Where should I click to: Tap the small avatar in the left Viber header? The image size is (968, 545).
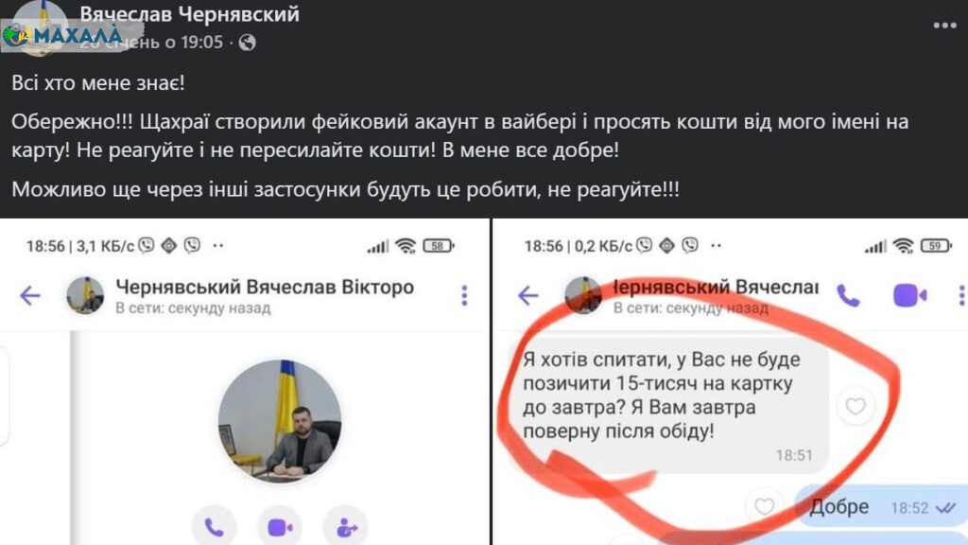point(84,295)
